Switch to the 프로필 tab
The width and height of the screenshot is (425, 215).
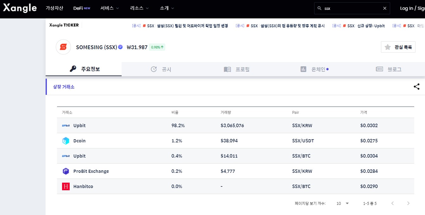(237, 69)
